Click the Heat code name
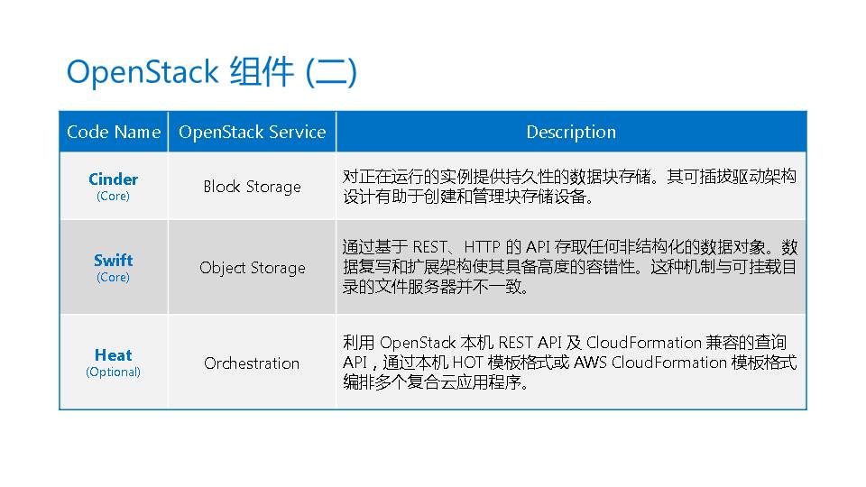Viewport: 866px width, 487px height. tap(114, 354)
